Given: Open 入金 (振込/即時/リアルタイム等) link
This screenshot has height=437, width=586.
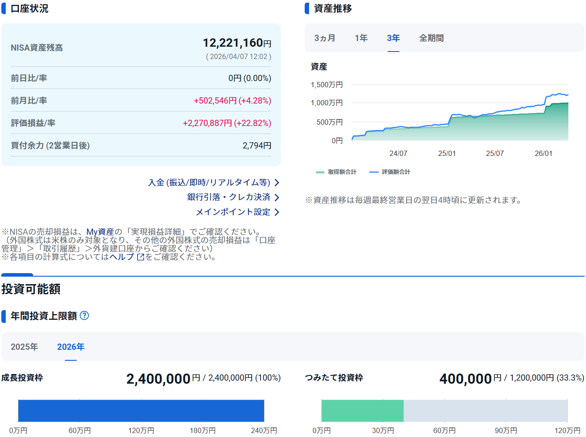Looking at the screenshot, I should tap(209, 183).
